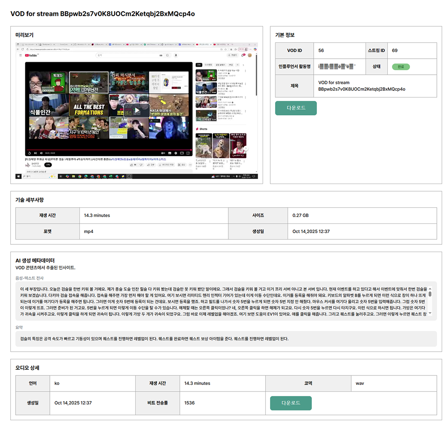Toggle the autoplay switch in the player
This screenshot has width=448, height=435.
[164, 153]
